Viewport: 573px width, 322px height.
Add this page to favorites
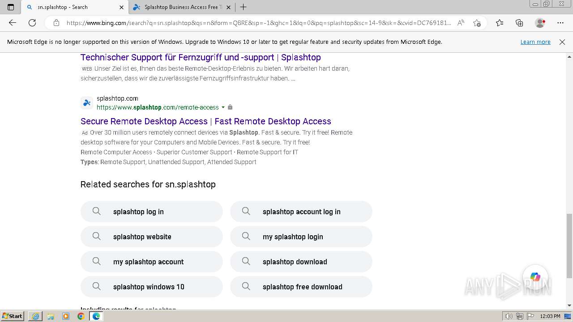[477, 23]
